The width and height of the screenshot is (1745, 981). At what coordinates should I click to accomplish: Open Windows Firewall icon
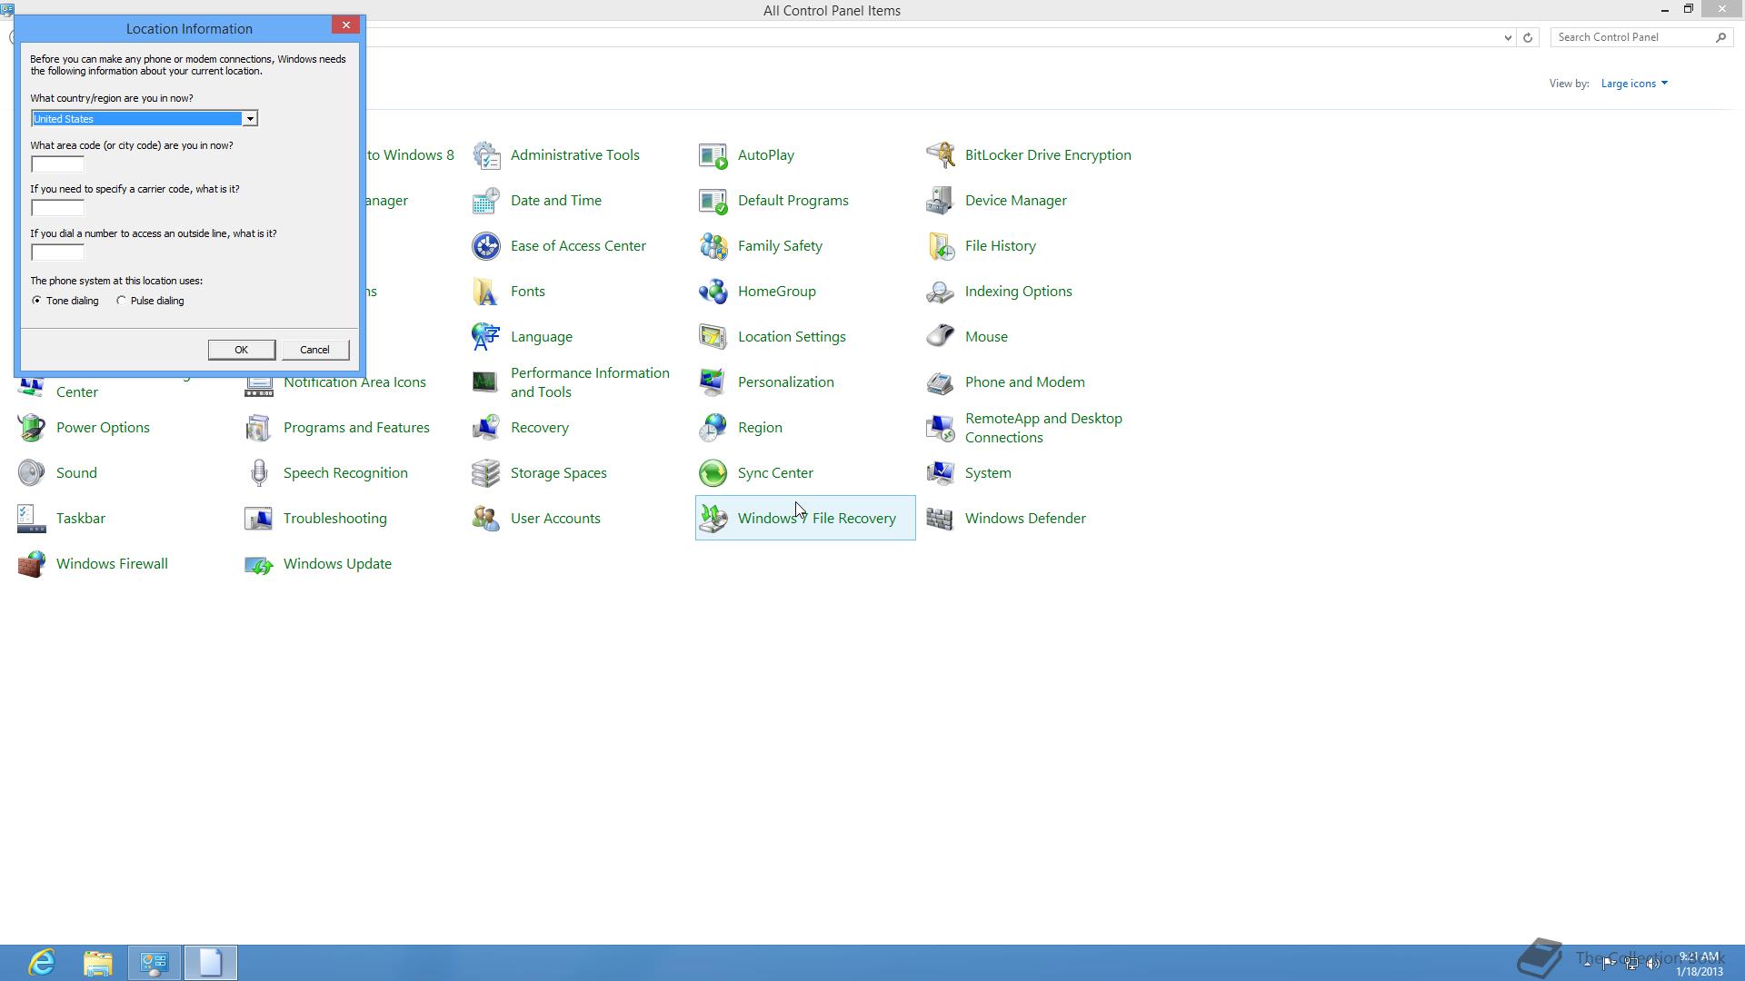coord(32,564)
